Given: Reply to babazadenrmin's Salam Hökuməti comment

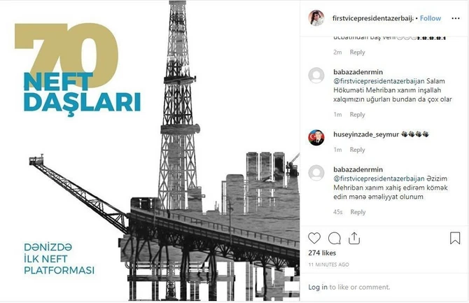Looking at the screenshot, I should (x=358, y=115).
